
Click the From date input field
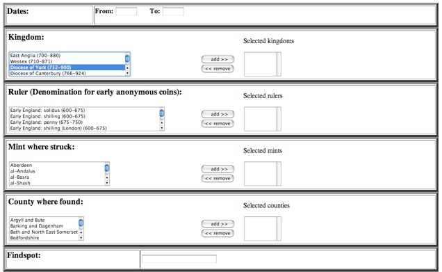(126, 12)
